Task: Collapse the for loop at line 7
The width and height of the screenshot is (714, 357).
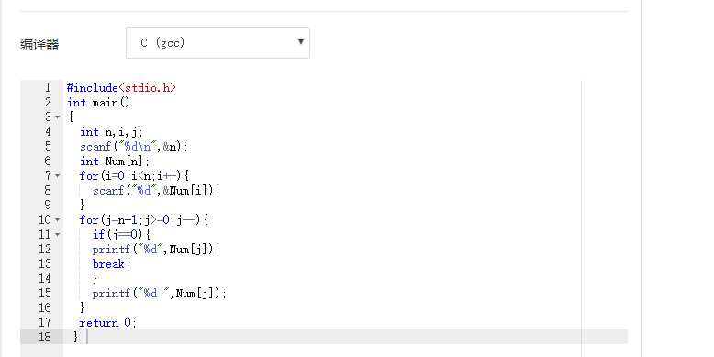Action: [58, 176]
